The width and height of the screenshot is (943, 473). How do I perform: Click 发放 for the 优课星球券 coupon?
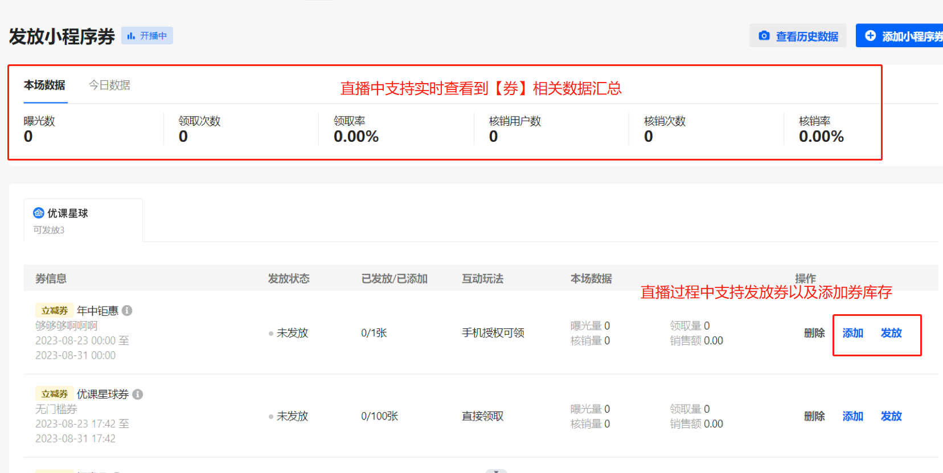(891, 416)
